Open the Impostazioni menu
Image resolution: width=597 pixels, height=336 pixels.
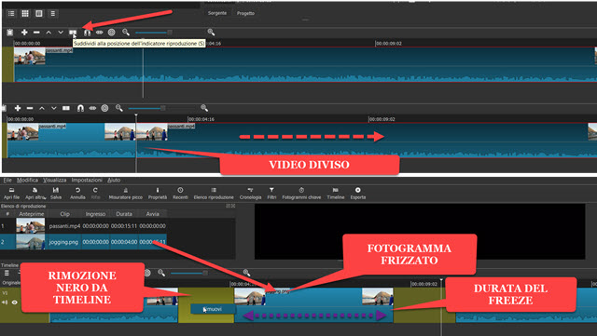click(87, 181)
